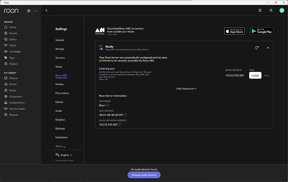Image resolution: width=288 pixels, height=182 pixels.
Task: Select Library settings tab
Action: [59, 102]
